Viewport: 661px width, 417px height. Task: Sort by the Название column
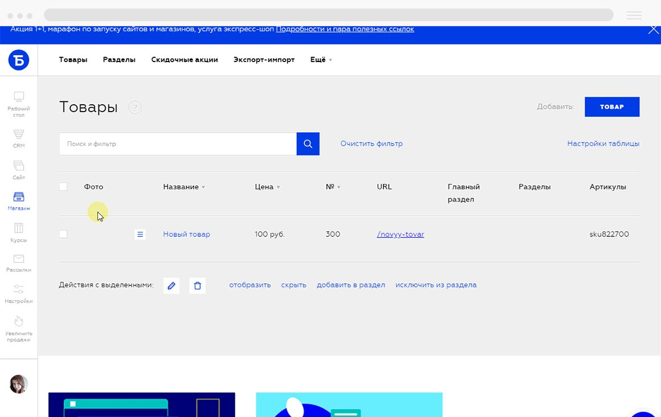click(184, 187)
